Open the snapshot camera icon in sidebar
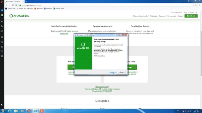The height and width of the screenshot is (113, 202). (2, 31)
